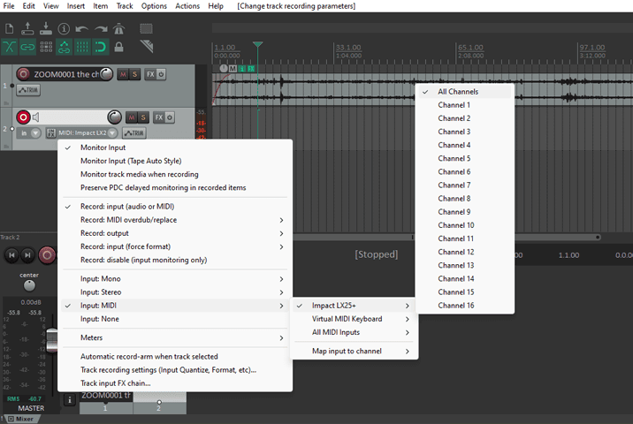633x424 pixels.
Task: Open FX for ZOOM0001 track
Action: click(150, 74)
